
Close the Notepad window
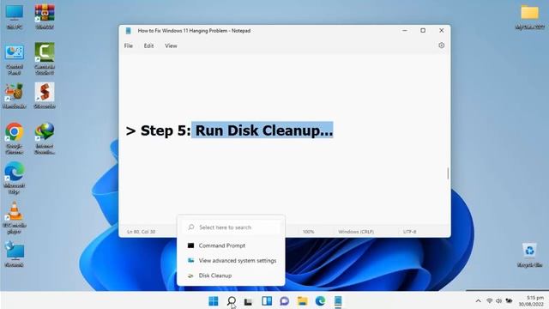pyautogui.click(x=442, y=31)
